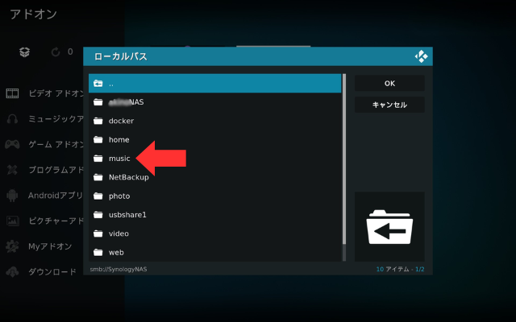Open the photo folder
The height and width of the screenshot is (322, 516).
[x=119, y=196]
